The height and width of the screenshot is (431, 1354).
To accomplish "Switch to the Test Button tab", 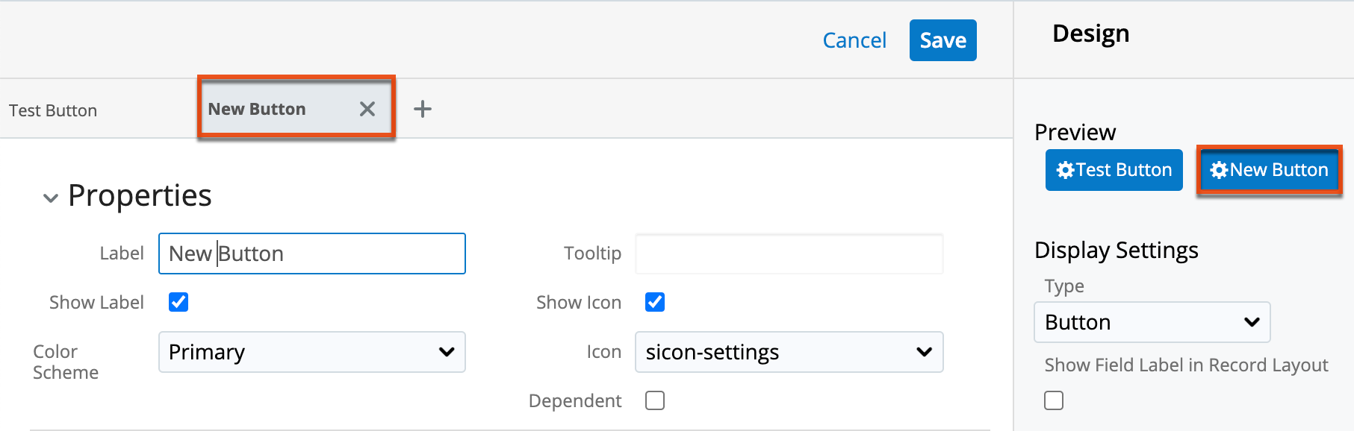I will pos(52,110).
